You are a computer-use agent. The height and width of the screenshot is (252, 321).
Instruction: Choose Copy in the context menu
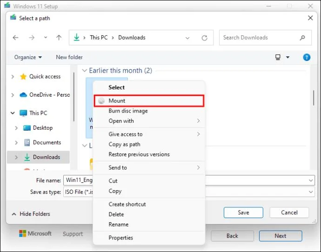tap(149, 191)
